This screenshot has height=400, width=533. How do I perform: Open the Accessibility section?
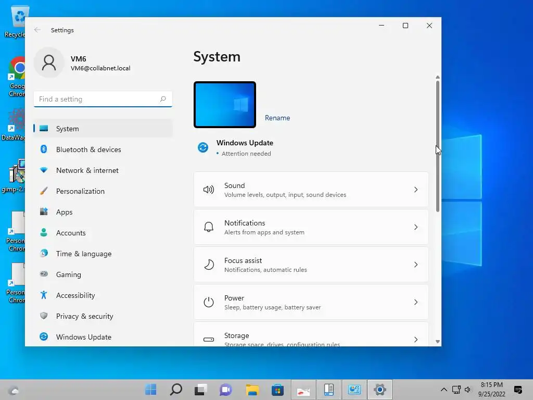(x=103, y=295)
